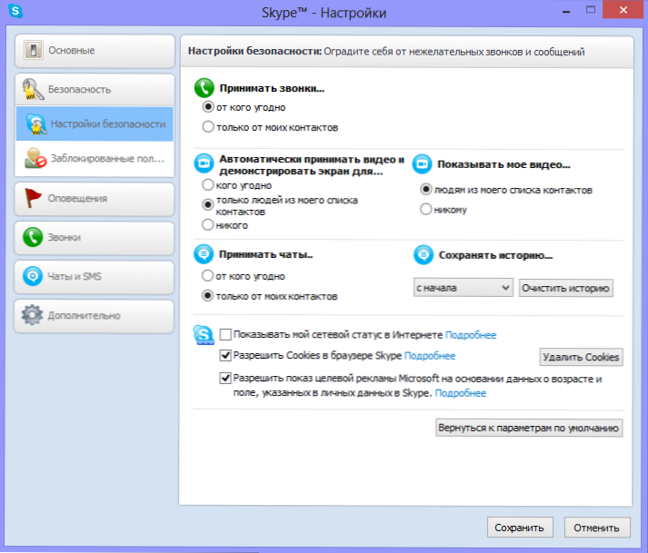This screenshot has width=648, height=553.
Task: Open Подробнее link for network status
Action: [471, 335]
